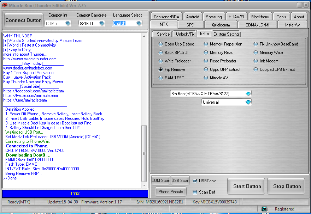The width and height of the screenshot is (311, 214).
Task: Switch to the Coolsand/RDA tab
Action: [166, 17]
